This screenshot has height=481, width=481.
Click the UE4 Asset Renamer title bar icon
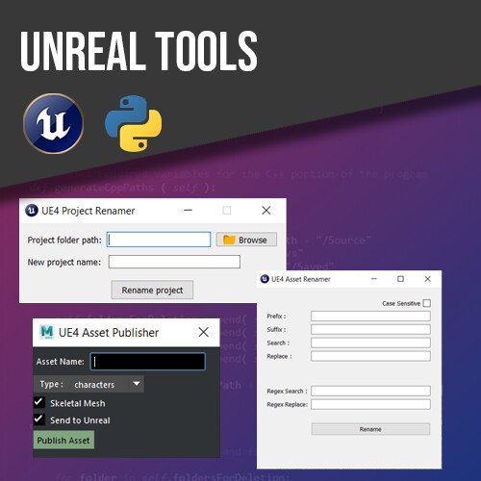(x=265, y=279)
